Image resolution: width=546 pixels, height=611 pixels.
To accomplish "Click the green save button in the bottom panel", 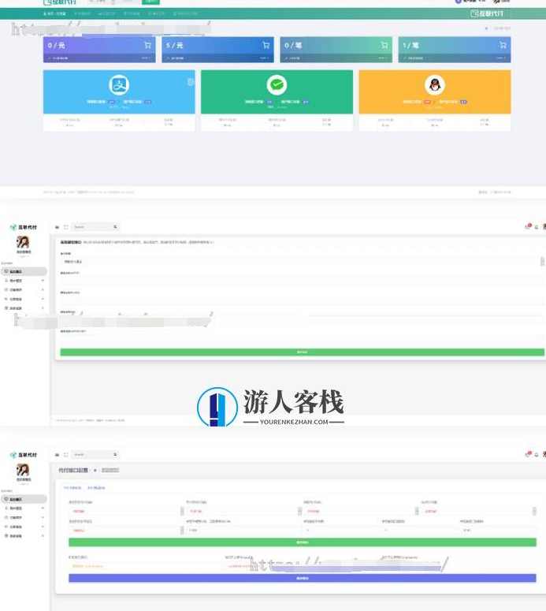I will coord(303,542).
